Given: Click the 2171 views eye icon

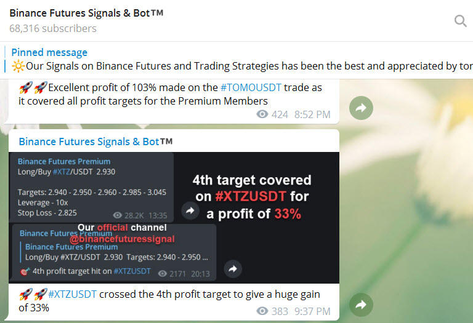Looking at the screenshot, I should [163, 273].
